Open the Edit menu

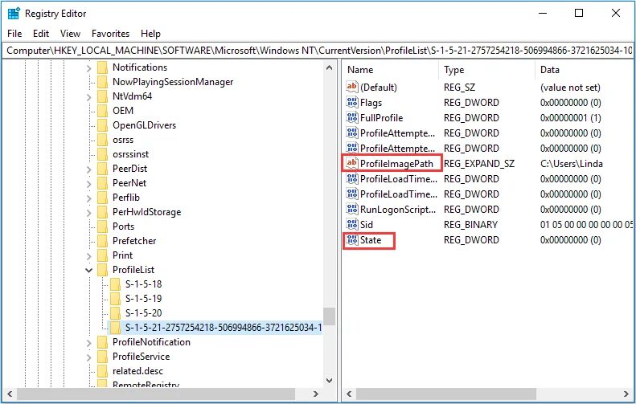(41, 34)
